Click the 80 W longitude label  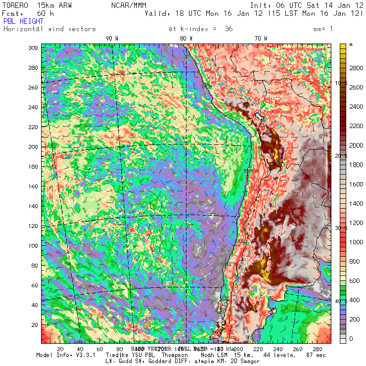coord(186,39)
